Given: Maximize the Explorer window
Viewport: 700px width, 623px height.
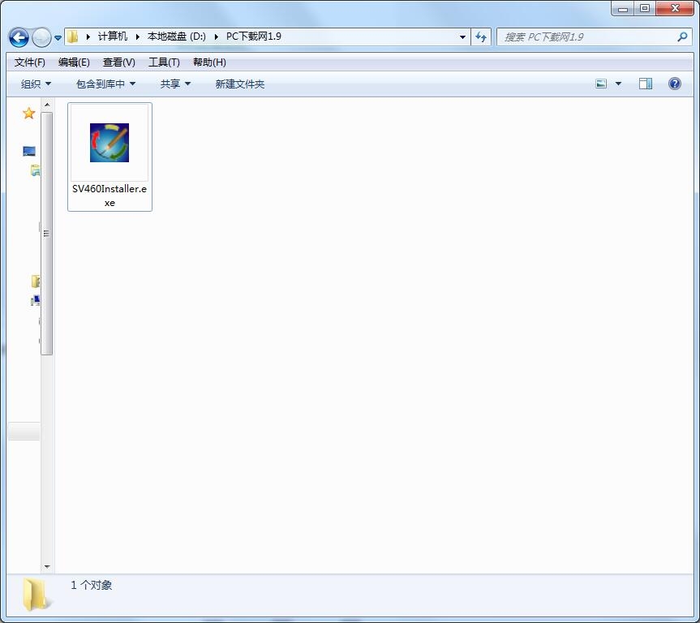Looking at the screenshot, I should coord(645,8).
